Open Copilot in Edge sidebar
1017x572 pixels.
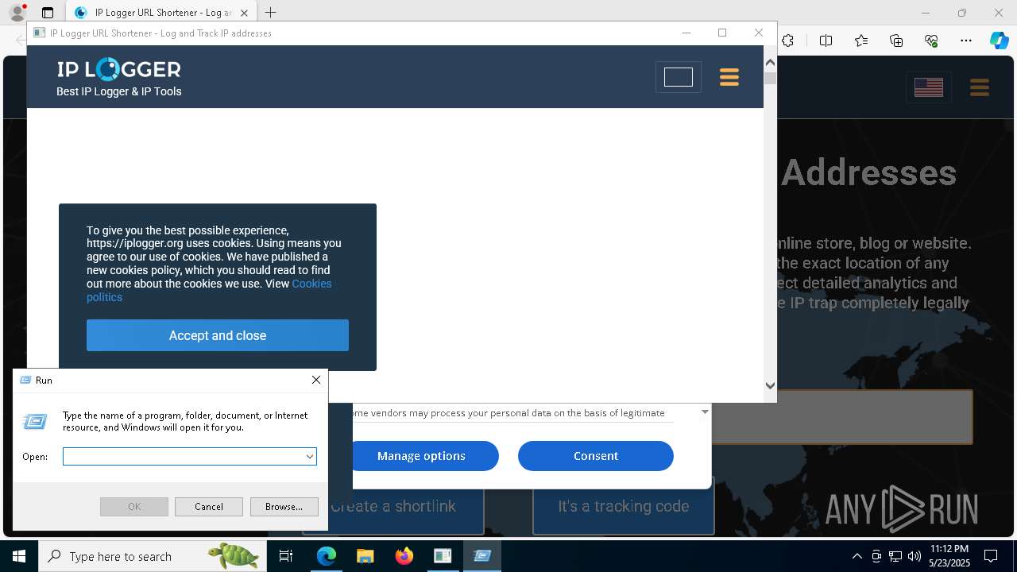999,41
